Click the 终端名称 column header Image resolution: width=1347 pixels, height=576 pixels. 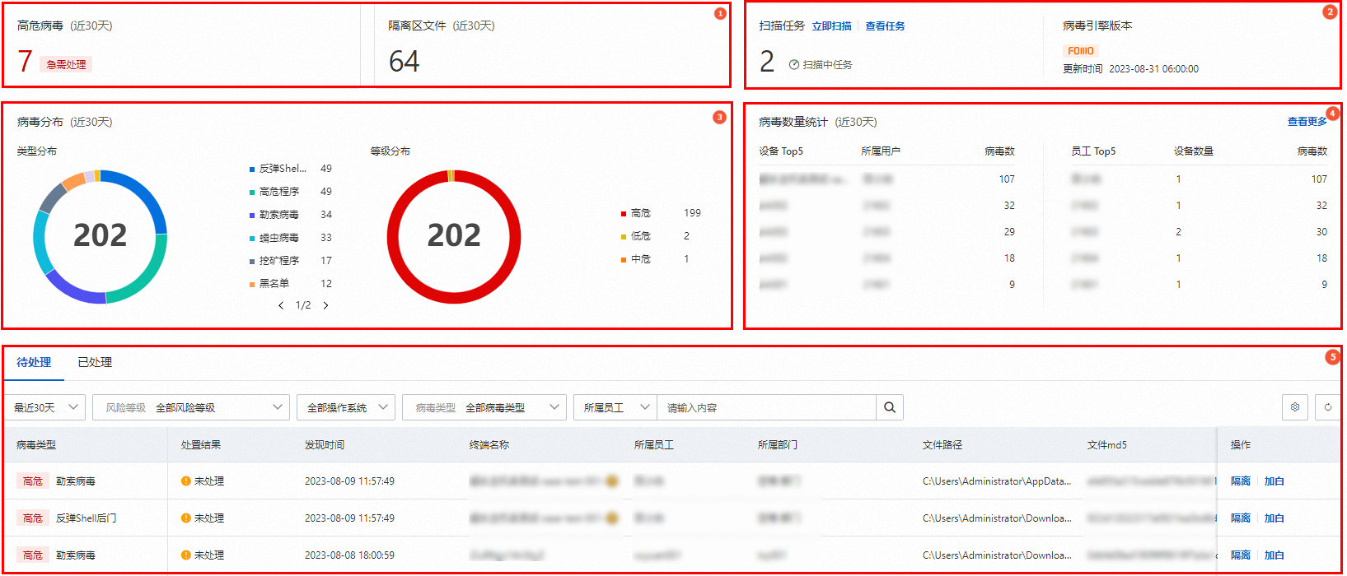[489, 444]
